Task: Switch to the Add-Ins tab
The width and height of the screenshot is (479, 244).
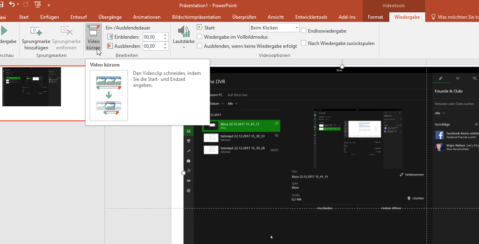Action: 347,17
